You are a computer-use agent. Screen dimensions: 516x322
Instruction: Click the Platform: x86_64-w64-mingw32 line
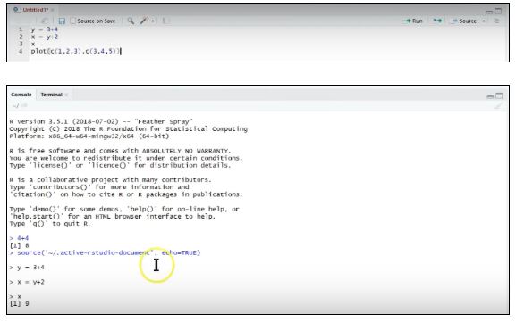(x=89, y=136)
